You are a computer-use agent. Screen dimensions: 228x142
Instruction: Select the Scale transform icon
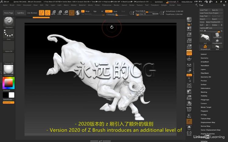[59, 13]
